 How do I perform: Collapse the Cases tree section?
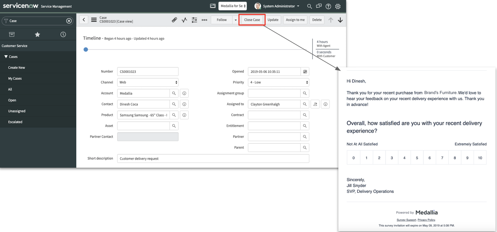(x=6, y=57)
